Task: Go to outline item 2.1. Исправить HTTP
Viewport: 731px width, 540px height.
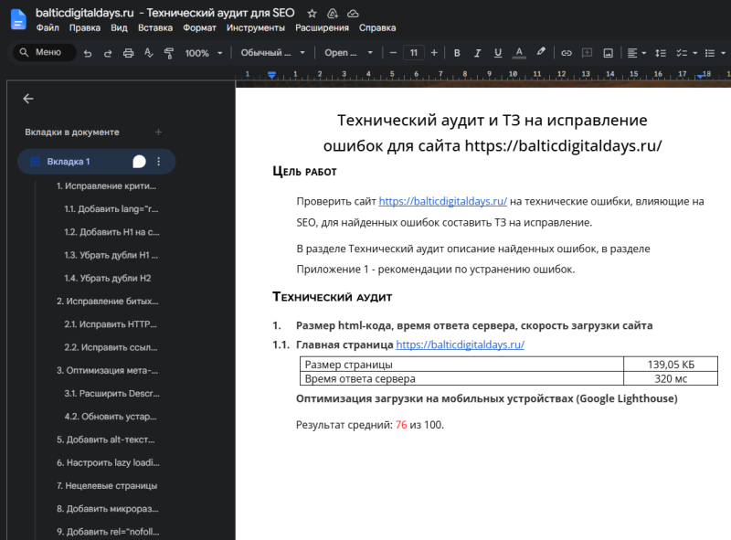Action: pyautogui.click(x=111, y=324)
